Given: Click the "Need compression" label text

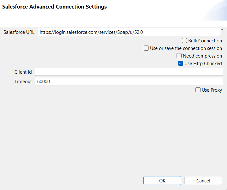Looking at the screenshot, I should tap(202, 56).
